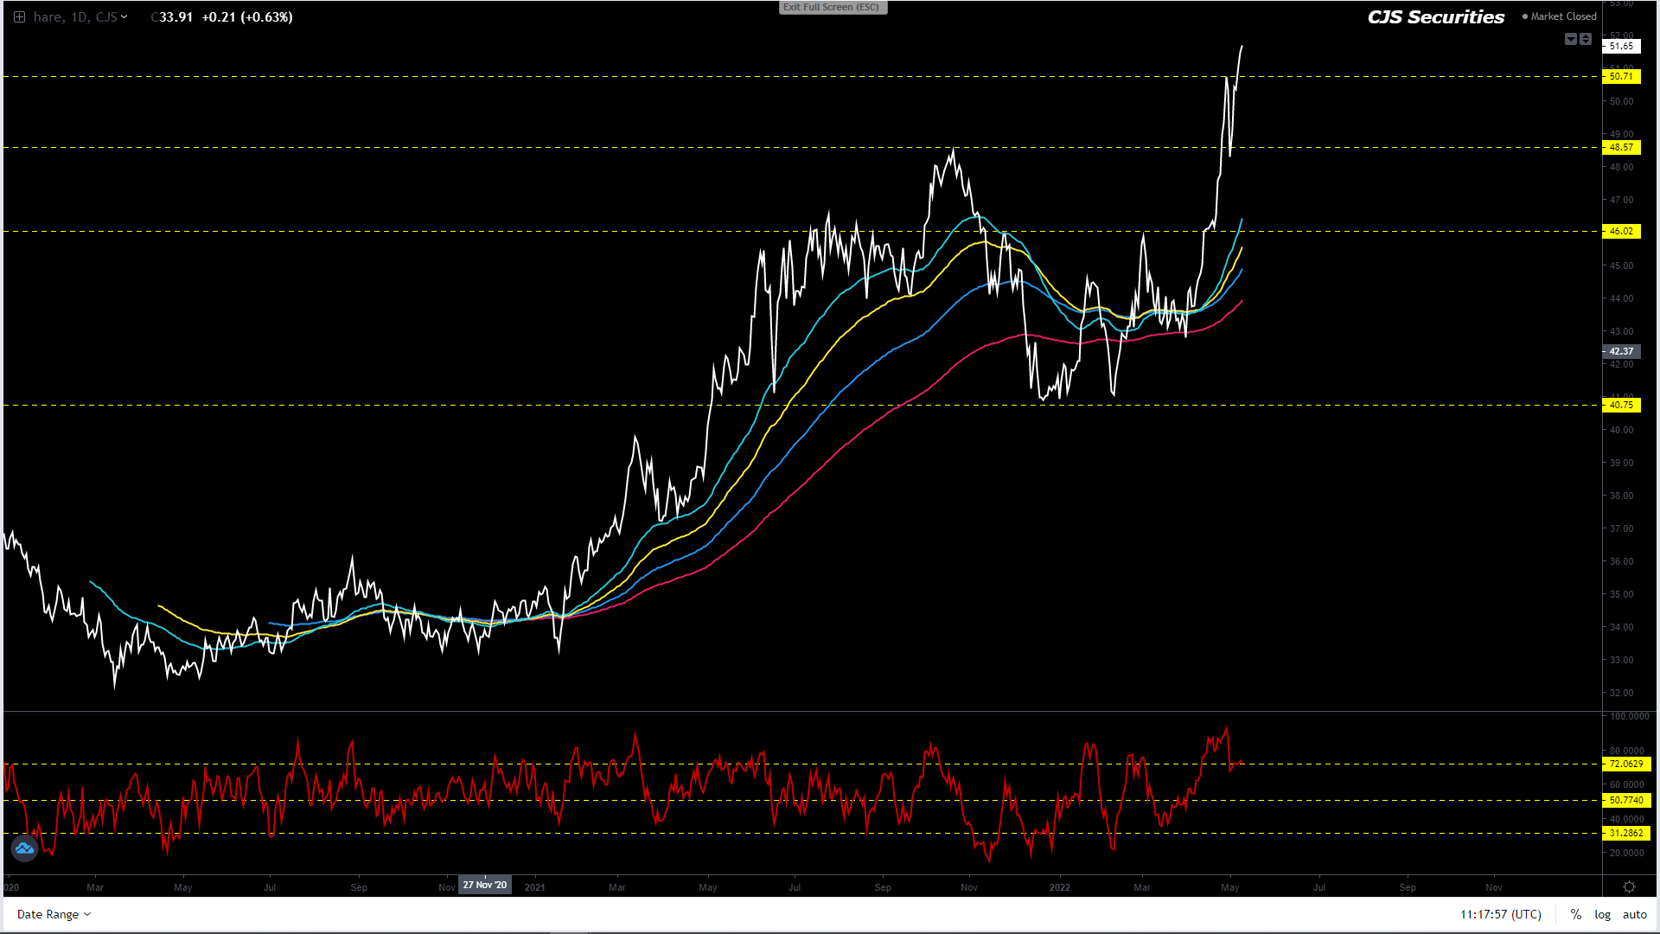This screenshot has height=934, width=1660.
Task: Click the 51.65 current price label
Action: click(x=1621, y=47)
